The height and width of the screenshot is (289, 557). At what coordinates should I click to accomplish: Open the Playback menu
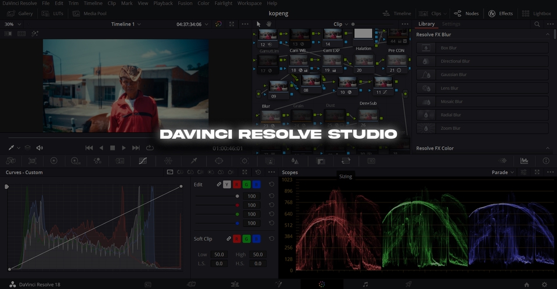tap(163, 3)
